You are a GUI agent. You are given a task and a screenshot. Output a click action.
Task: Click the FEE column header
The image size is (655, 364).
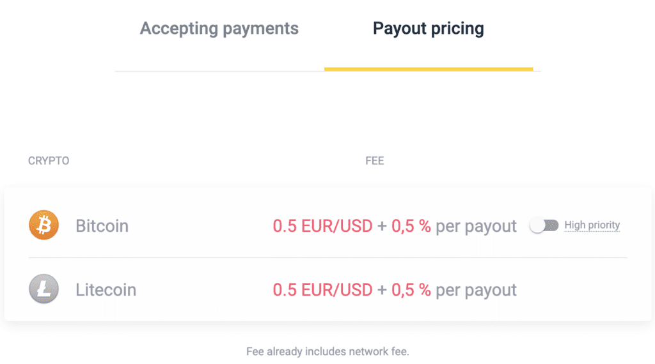pyautogui.click(x=375, y=161)
